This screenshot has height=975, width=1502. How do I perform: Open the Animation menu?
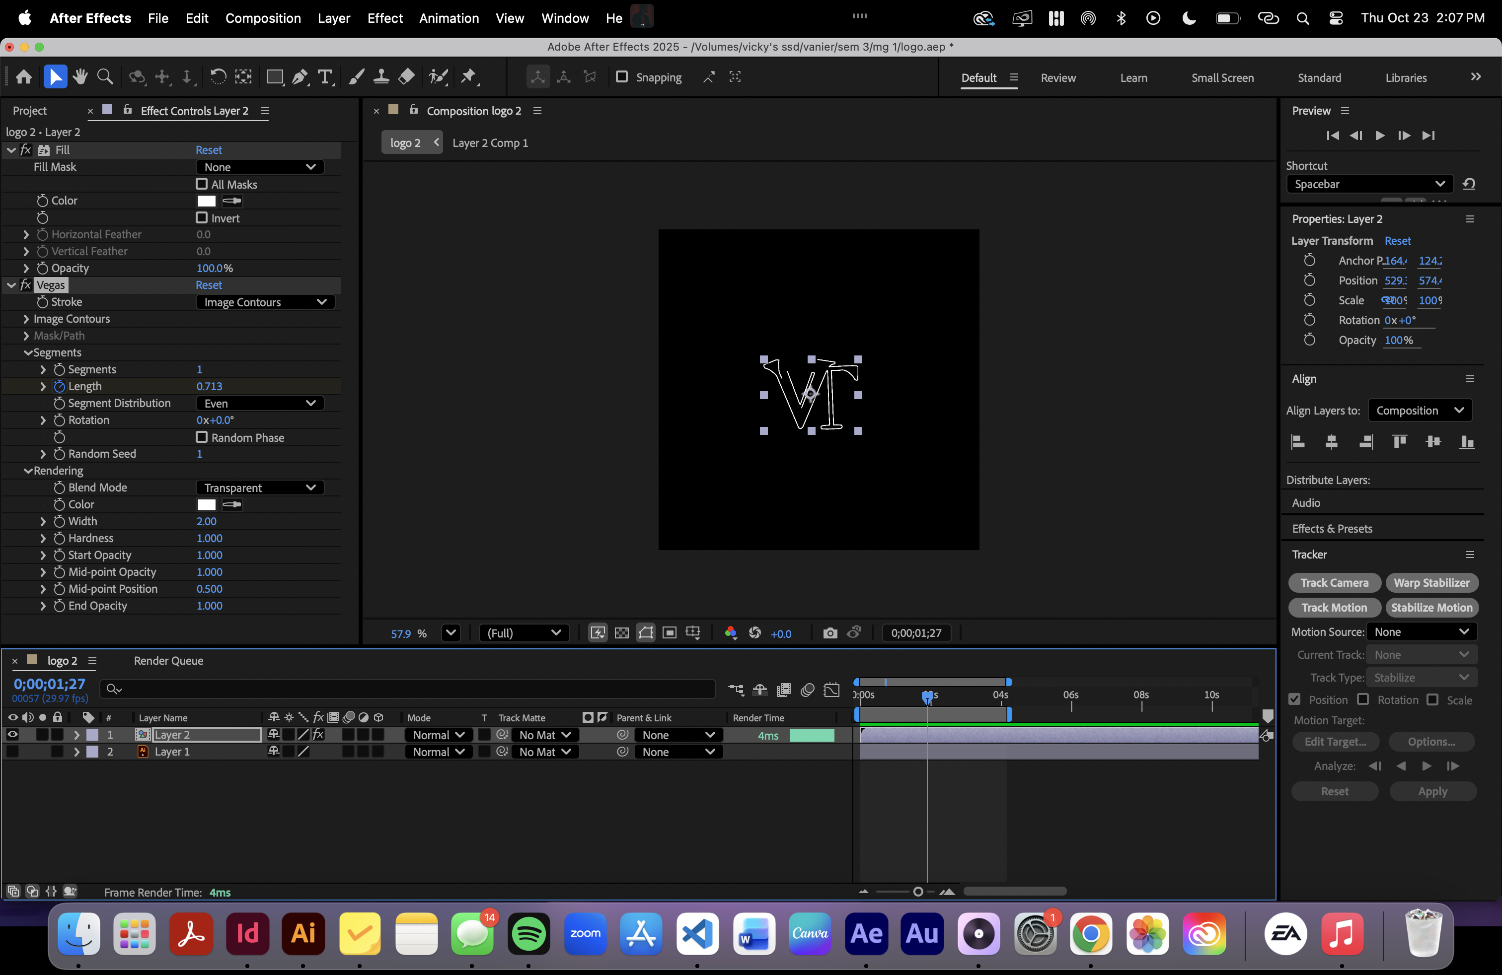click(x=449, y=18)
